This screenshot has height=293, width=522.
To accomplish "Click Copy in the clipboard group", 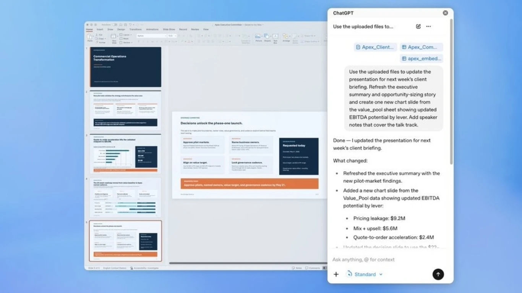I will tap(101, 39).
